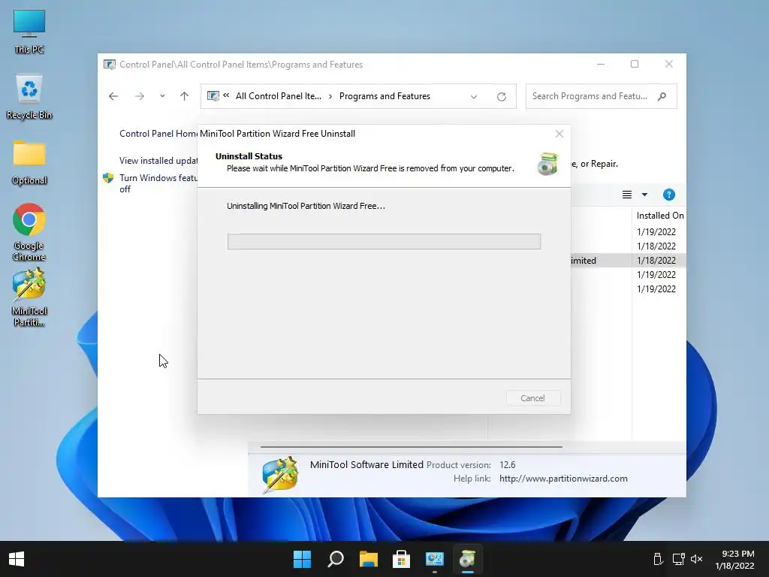Open Control Panel Home link
Viewport: 769px width, 577px height.
158,134
